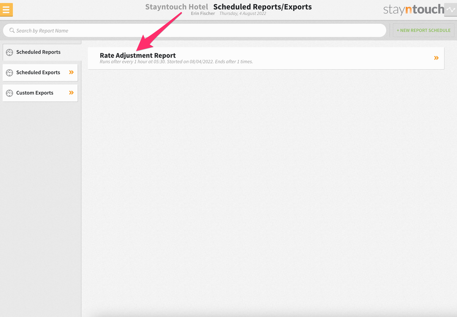The height and width of the screenshot is (317, 457).
Task: Expand the Scheduled Exports chevron
Action: (x=72, y=72)
